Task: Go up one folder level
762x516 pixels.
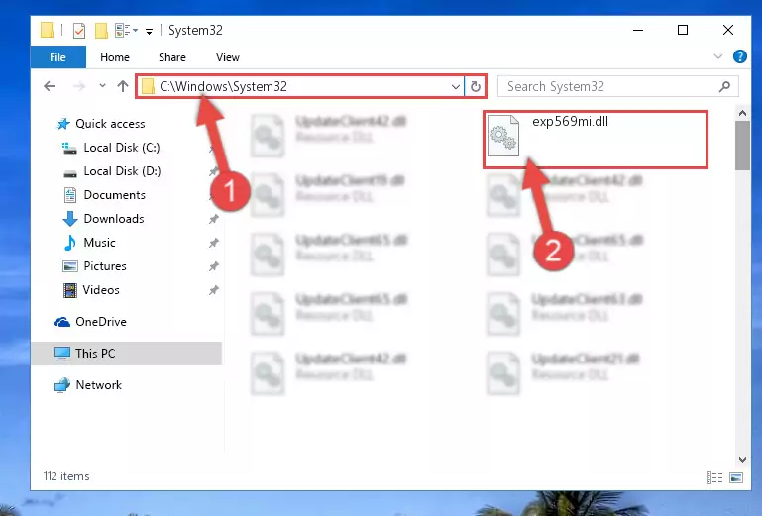Action: point(123,86)
